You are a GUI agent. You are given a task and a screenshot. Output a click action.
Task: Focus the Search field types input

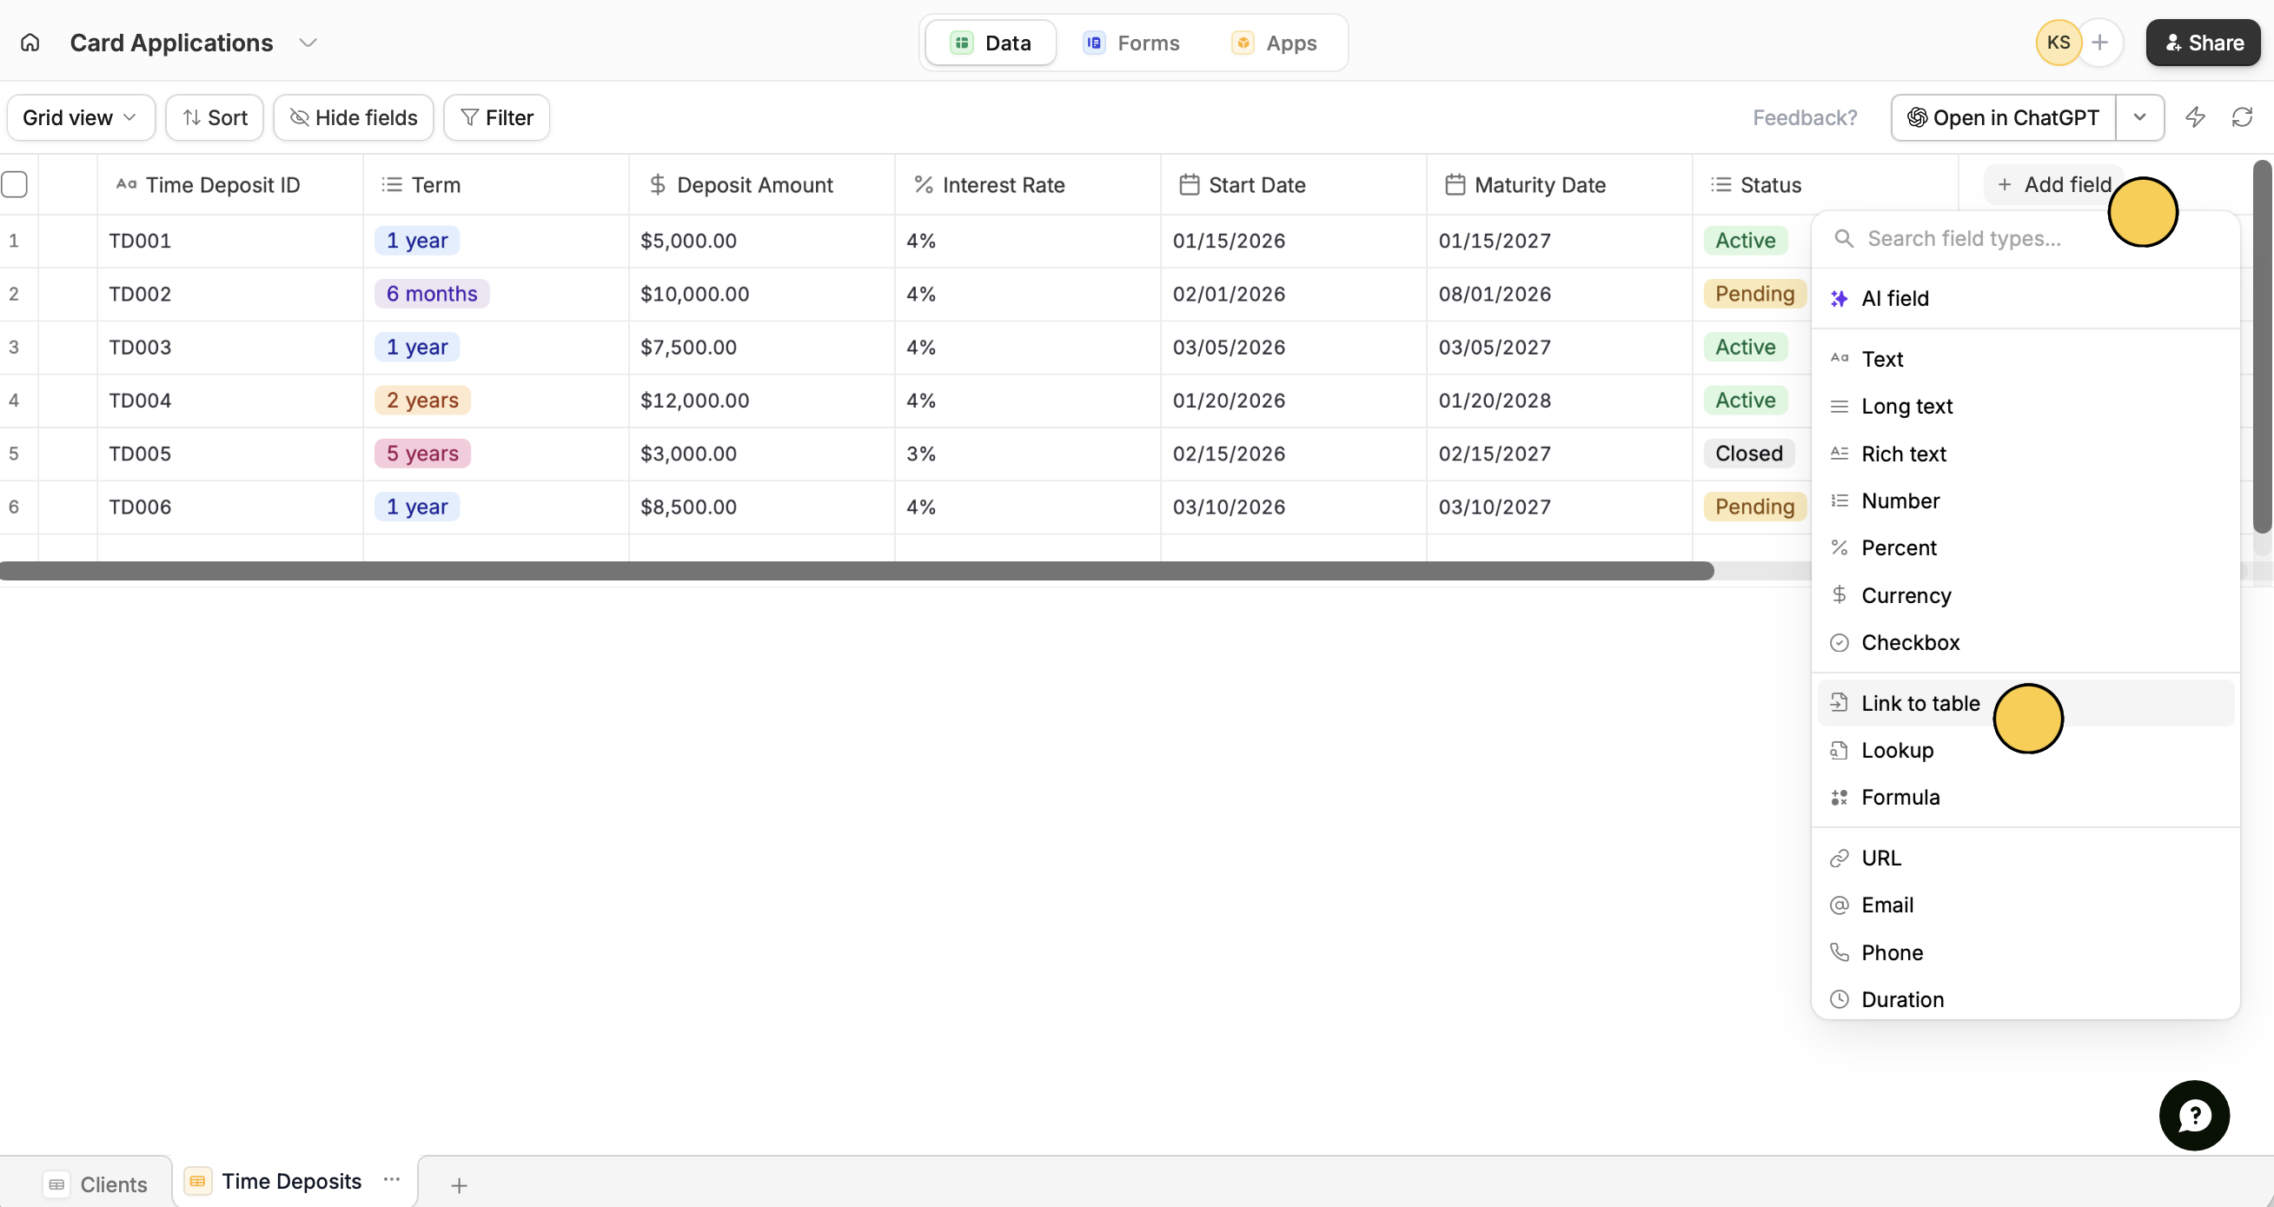tap(1978, 238)
